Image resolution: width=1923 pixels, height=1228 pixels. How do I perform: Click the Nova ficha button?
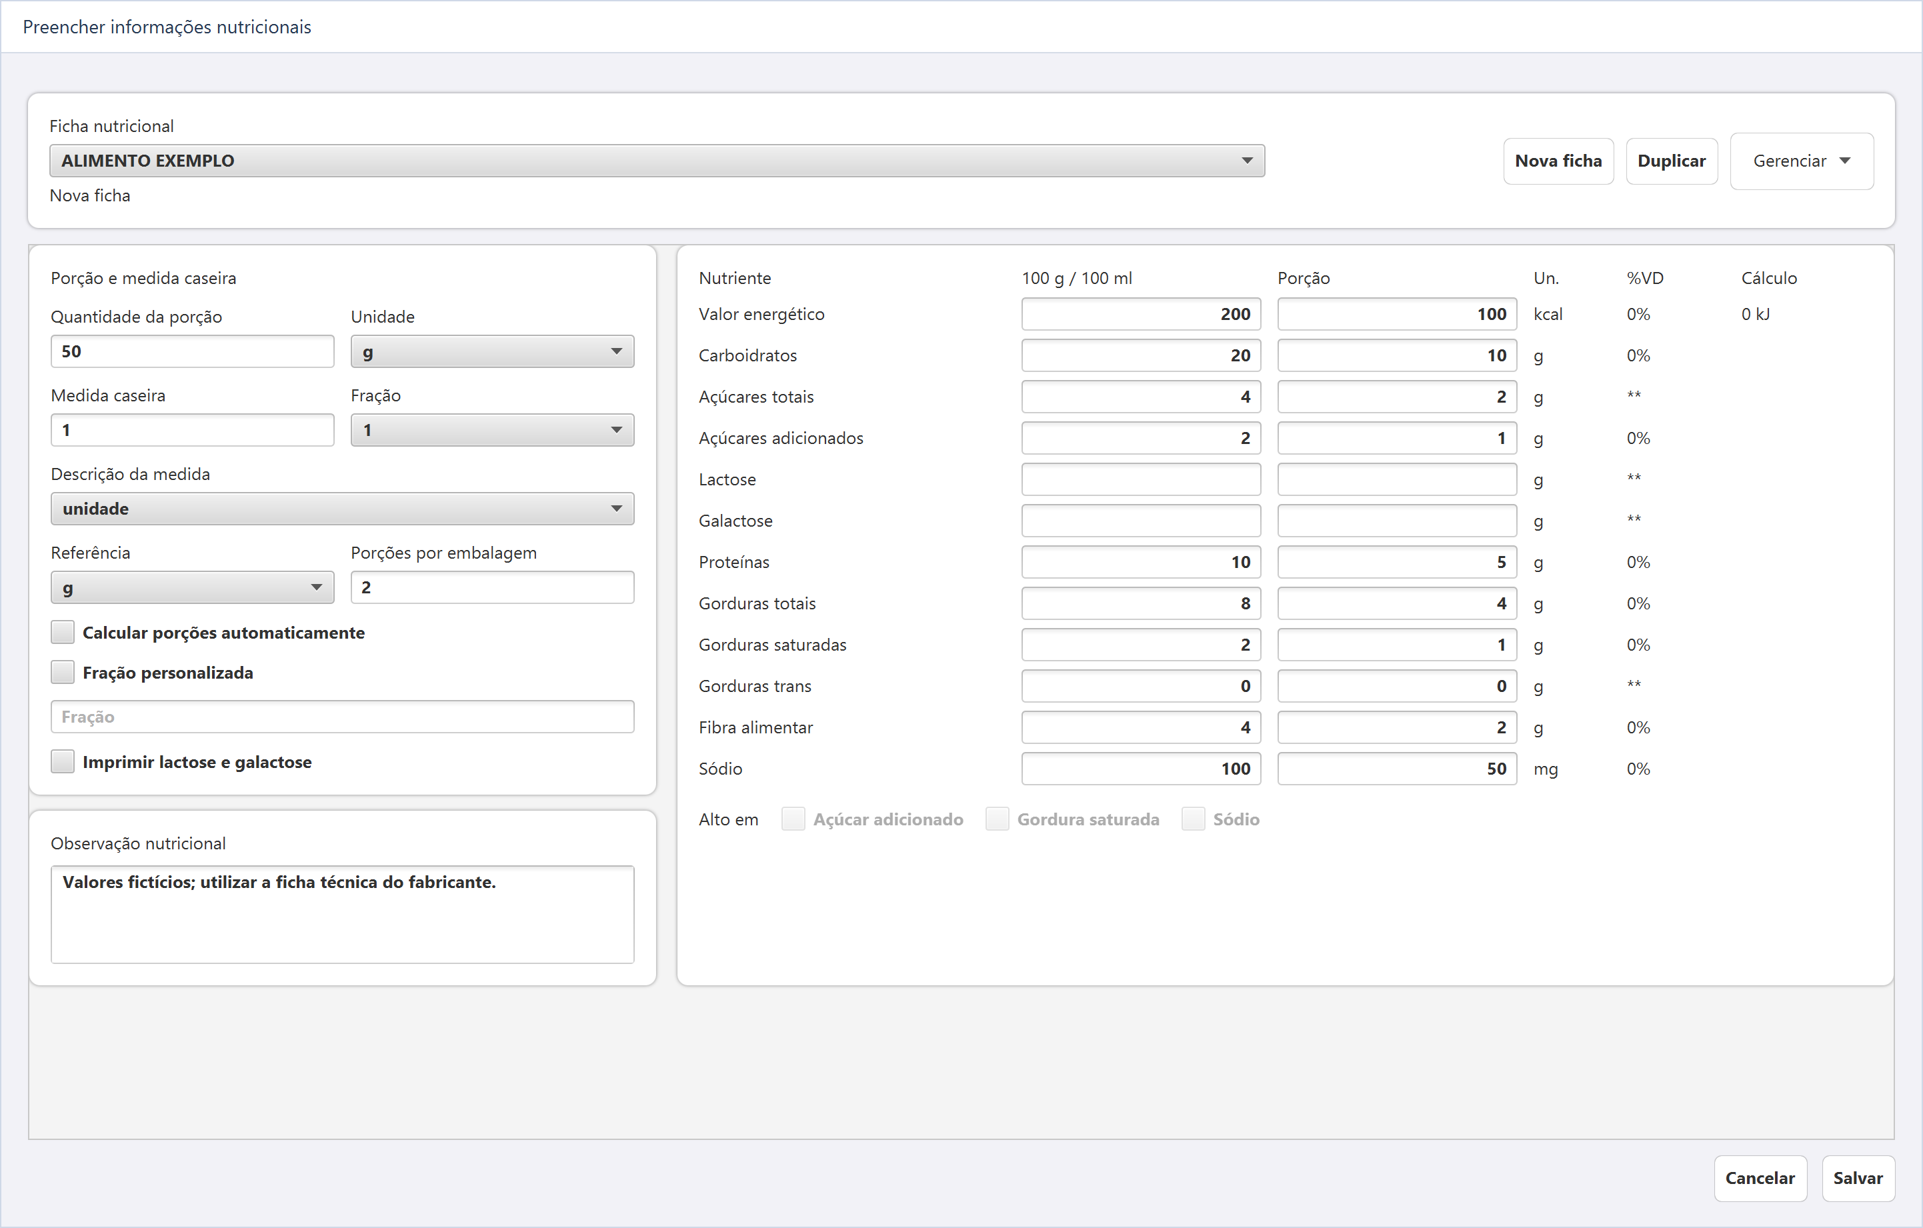pyautogui.click(x=1558, y=161)
